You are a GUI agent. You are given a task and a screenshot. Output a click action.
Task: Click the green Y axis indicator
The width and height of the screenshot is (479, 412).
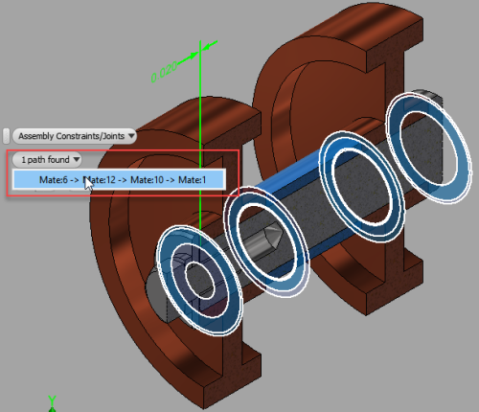tap(52, 403)
